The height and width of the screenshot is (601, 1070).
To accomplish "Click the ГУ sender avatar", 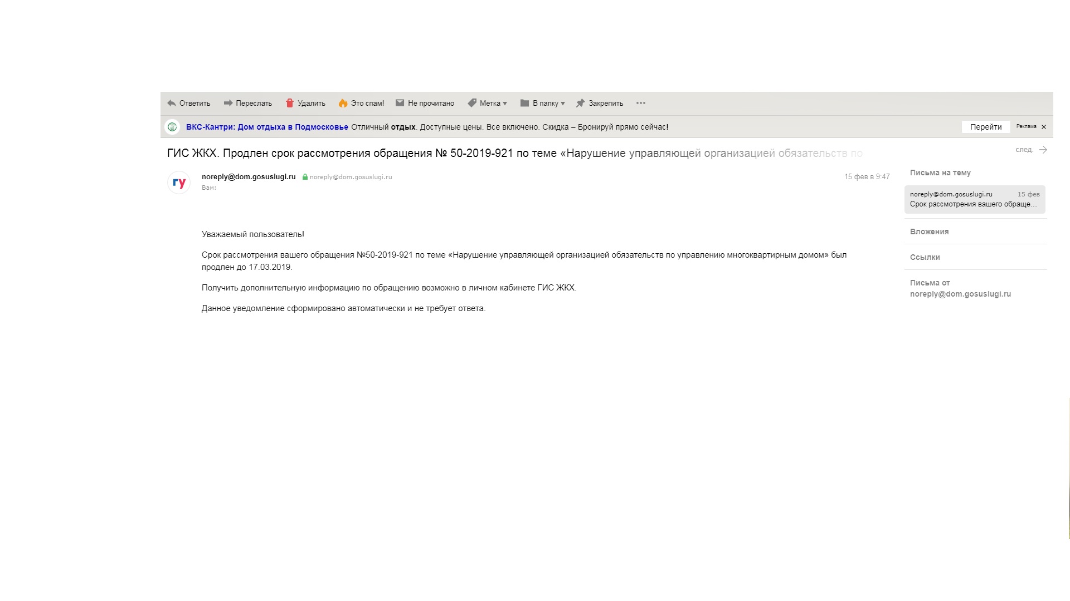I will [x=179, y=183].
